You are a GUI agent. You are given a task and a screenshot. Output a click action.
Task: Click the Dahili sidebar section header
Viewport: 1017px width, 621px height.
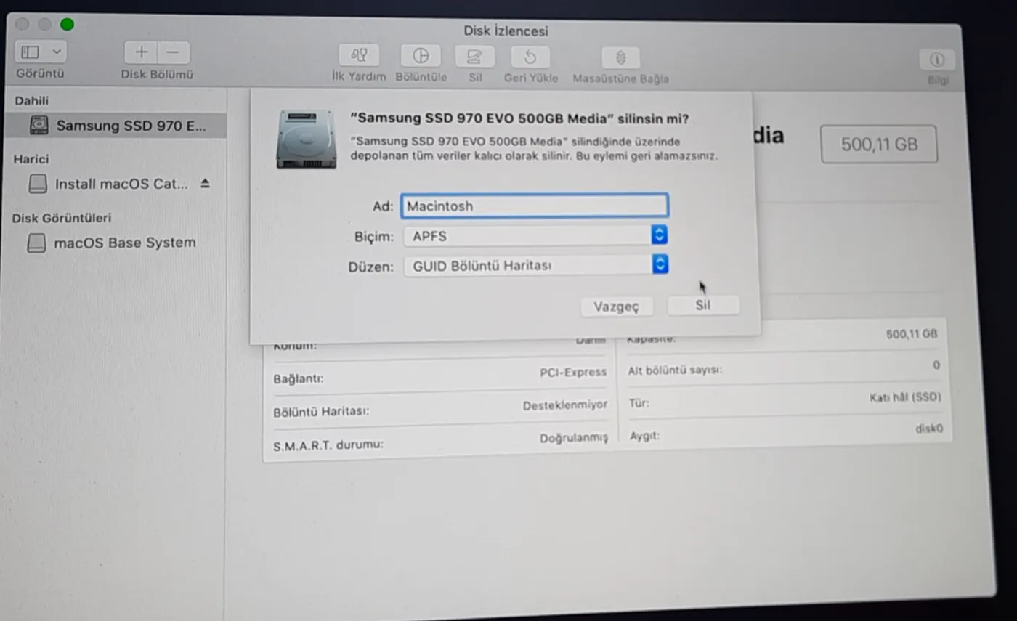[31, 101]
